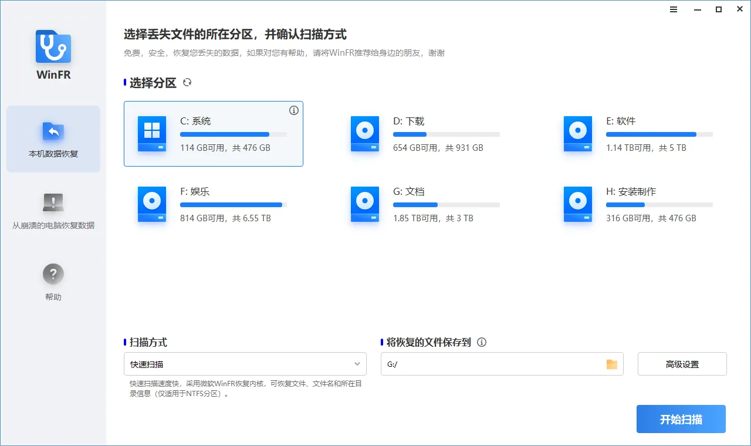This screenshot has height=446, width=751.
Task: Open the hamburger menu in the title bar
Action: (674, 9)
